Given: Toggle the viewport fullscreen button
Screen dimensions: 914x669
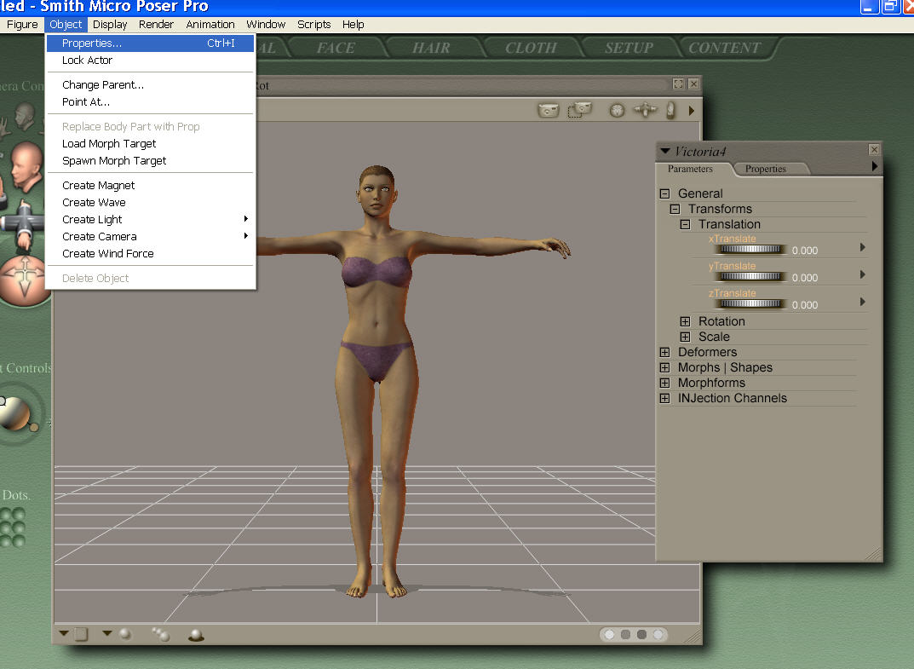Looking at the screenshot, I should (x=678, y=84).
